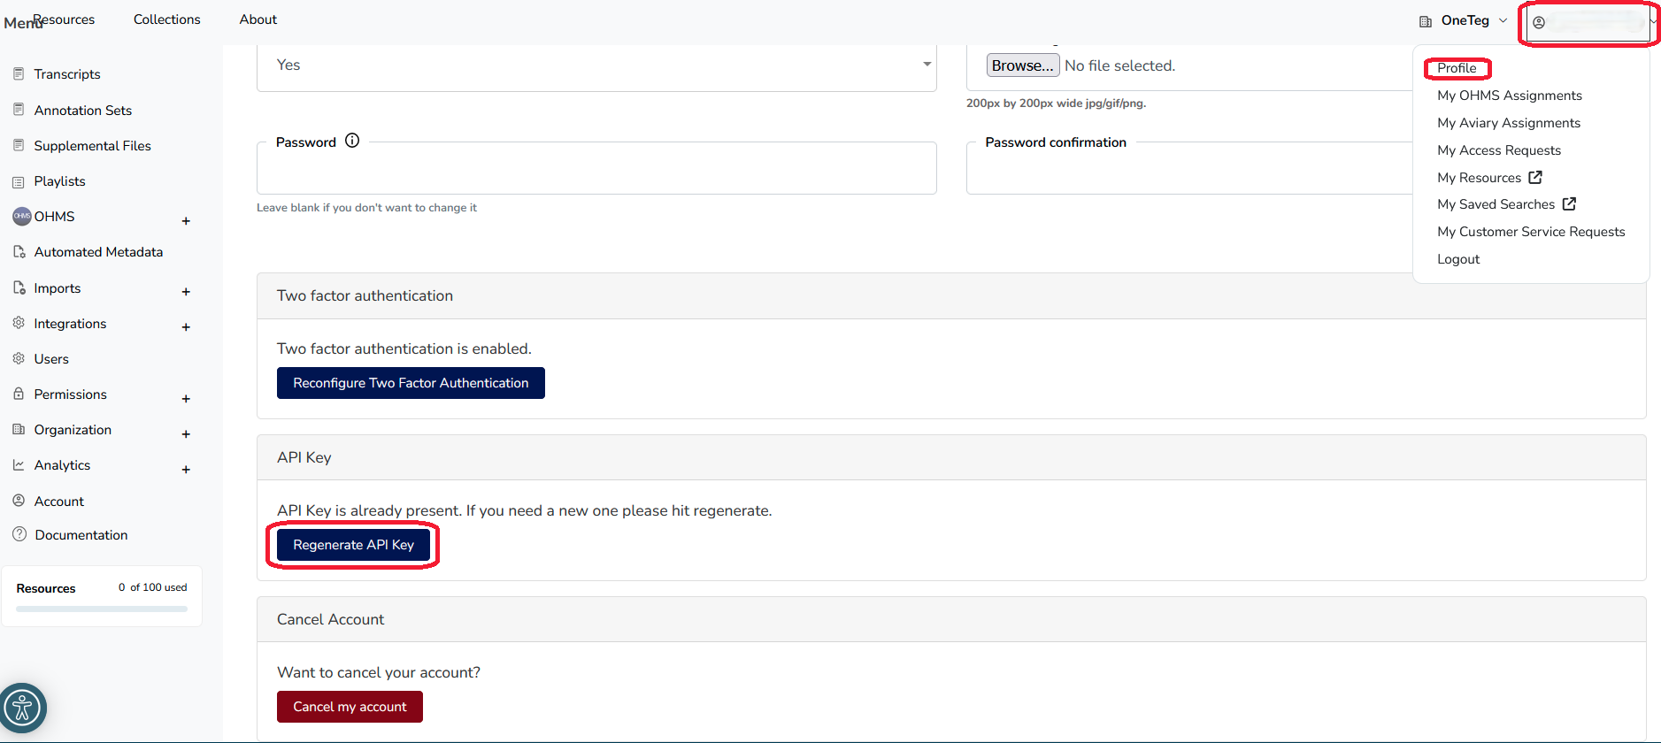Click the password info icon

(x=352, y=141)
